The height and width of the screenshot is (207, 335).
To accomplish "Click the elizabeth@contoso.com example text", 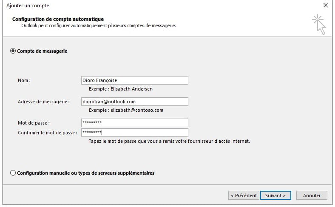I will [x=137, y=110].
